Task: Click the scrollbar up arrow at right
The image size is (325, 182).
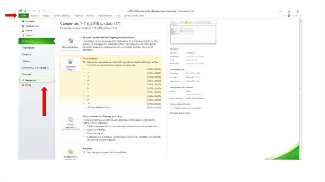Action: pos(301,20)
